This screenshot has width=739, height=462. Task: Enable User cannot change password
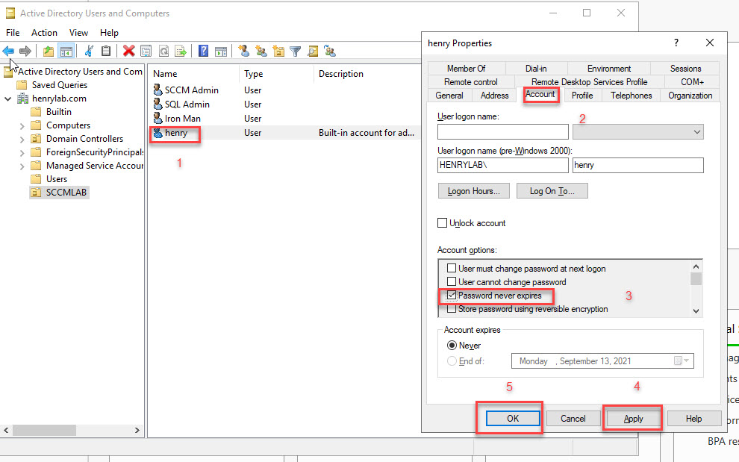[451, 282]
